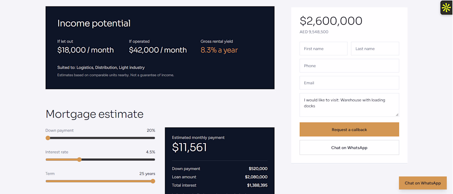This screenshot has height=194, width=453.
Task: Click the First name field
Action: pyautogui.click(x=323, y=49)
